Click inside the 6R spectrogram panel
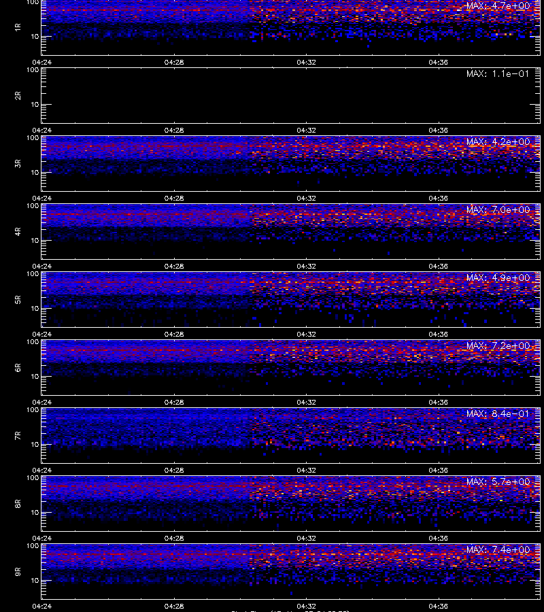Screen dimensions: 544x612 pos(291,367)
